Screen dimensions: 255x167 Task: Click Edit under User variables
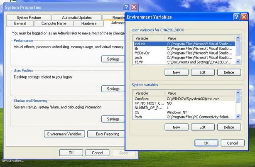pos(202,72)
